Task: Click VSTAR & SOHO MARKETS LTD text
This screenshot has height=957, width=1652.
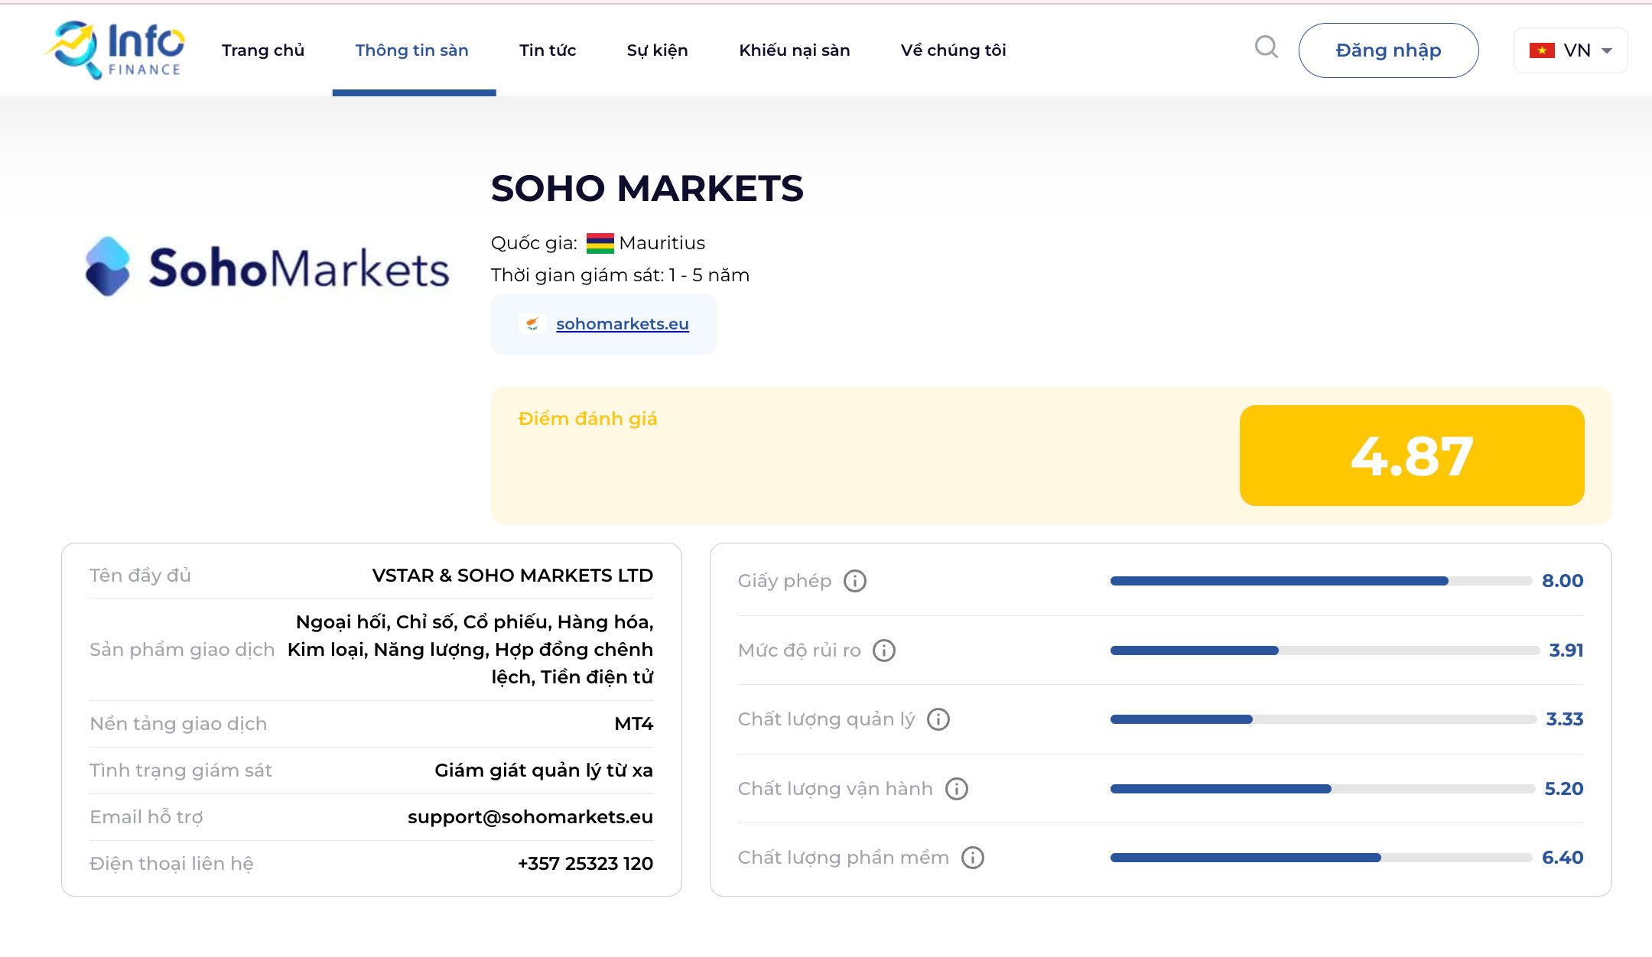Action: point(512,576)
